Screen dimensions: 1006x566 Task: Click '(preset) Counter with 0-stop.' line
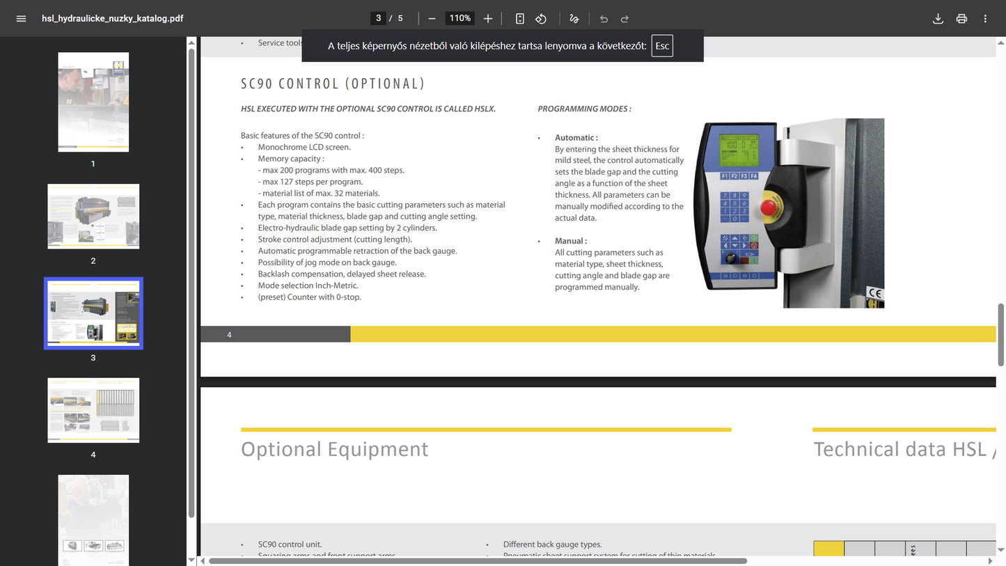[x=310, y=297]
